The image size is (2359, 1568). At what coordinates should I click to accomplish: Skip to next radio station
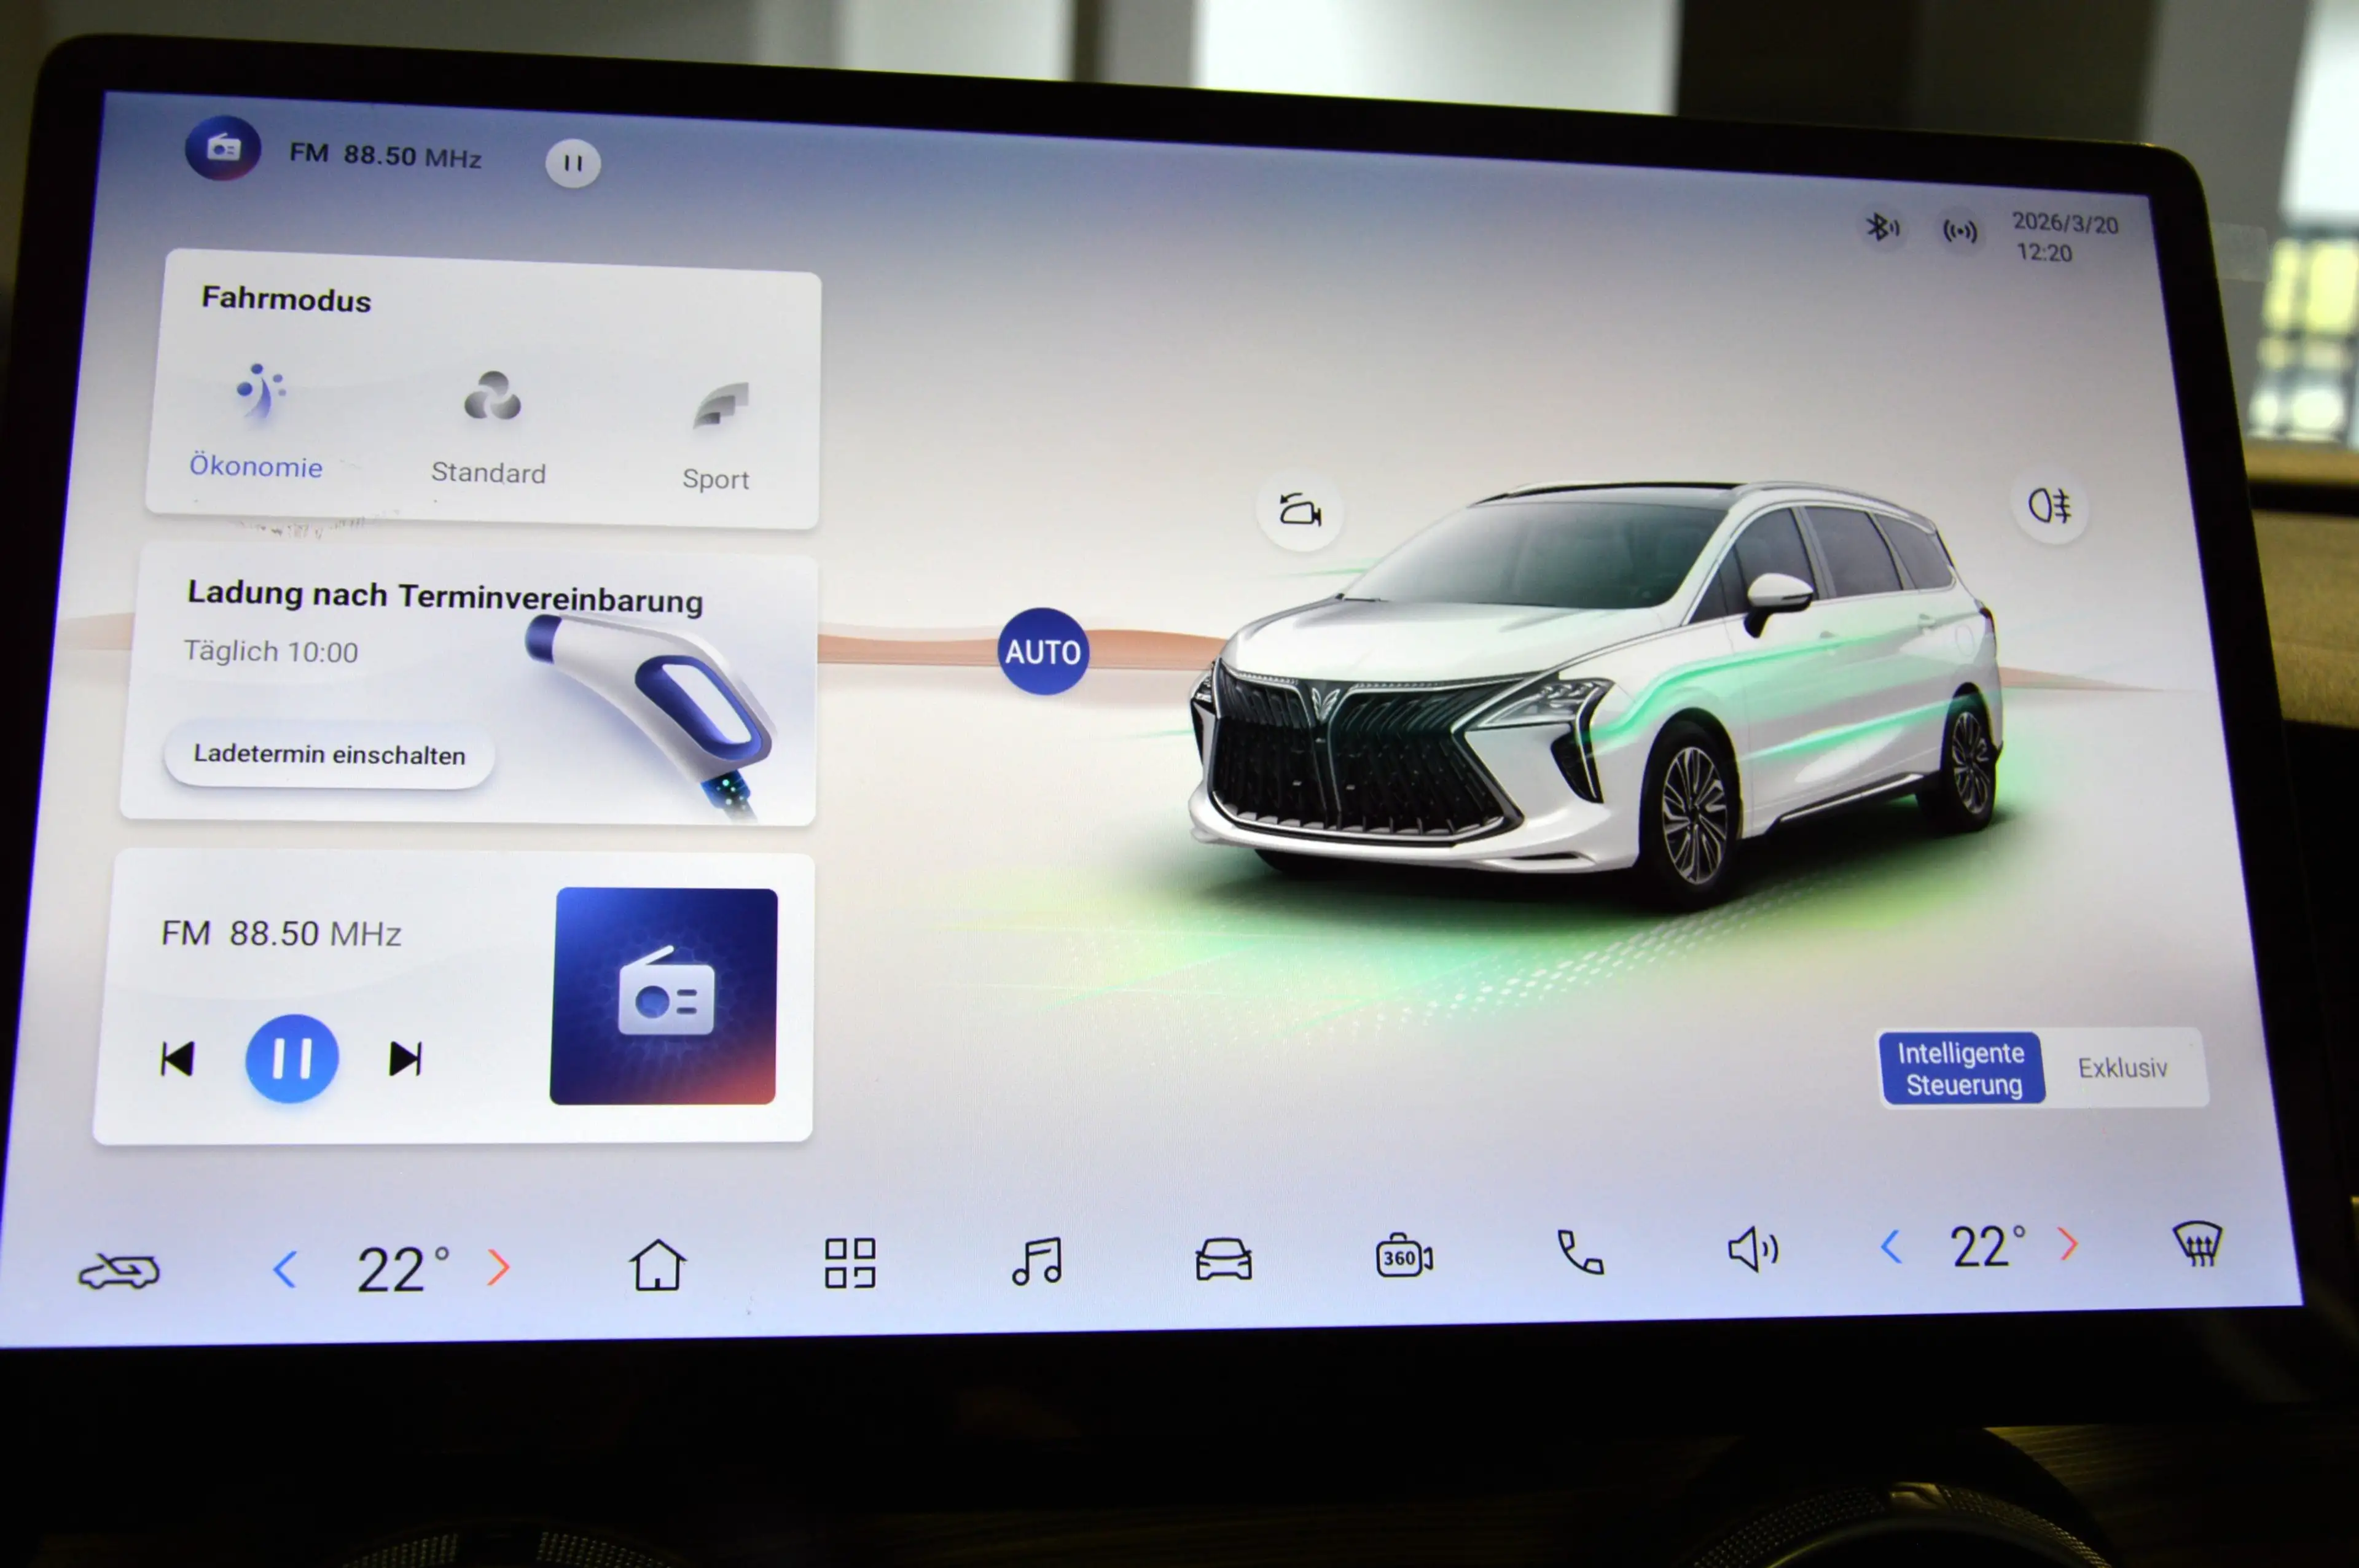[x=406, y=1058]
